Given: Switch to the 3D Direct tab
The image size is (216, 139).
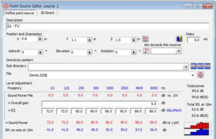Looking at the screenshot, I should (47, 13).
